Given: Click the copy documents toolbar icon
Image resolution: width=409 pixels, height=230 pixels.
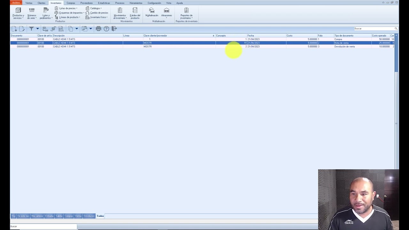Looking at the screenshot, I should click(71, 29).
